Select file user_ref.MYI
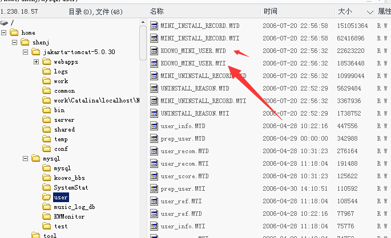Image resolution: width=391 pixels, height=238 pixels. pos(182,201)
